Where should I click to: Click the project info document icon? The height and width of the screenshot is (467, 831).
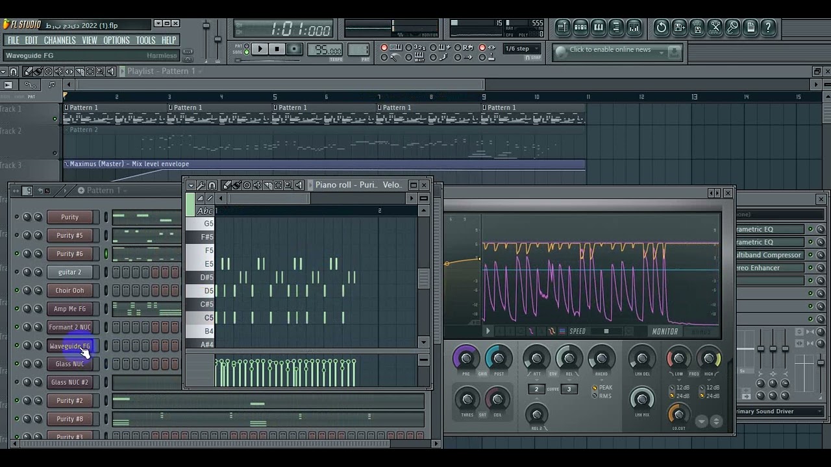[750, 27]
